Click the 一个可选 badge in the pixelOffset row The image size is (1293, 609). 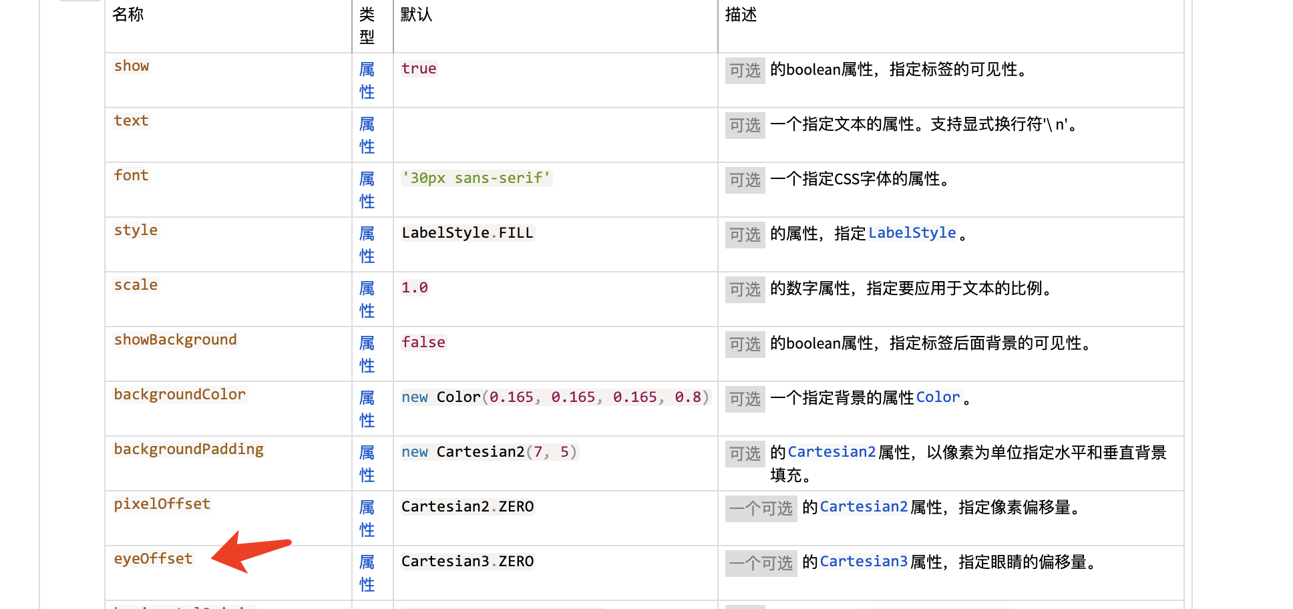coord(761,509)
